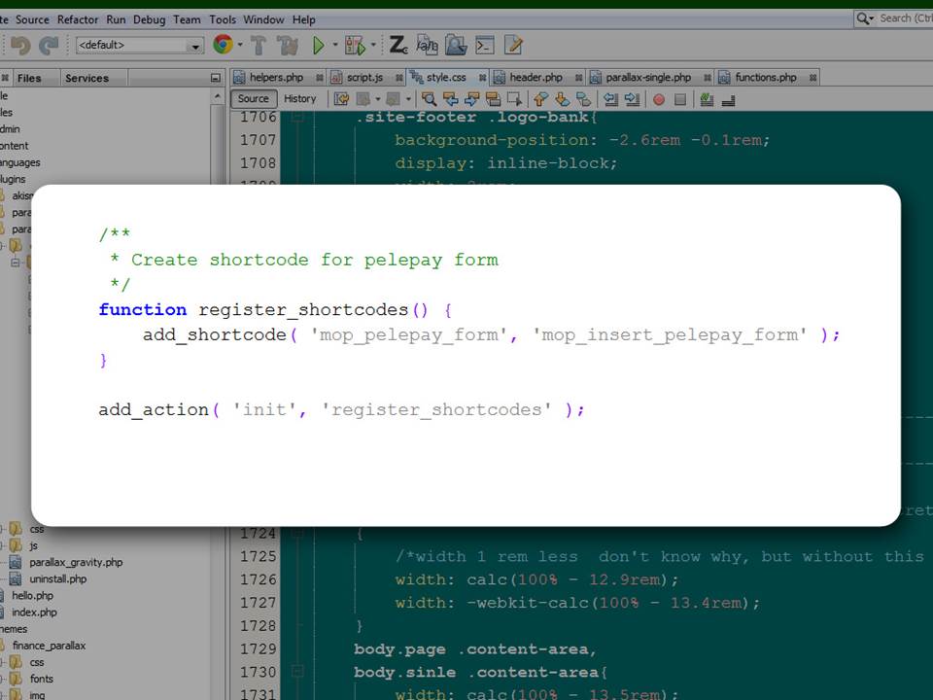Expand the Run project dropdown arrow
The height and width of the screenshot is (700, 933).
pyautogui.click(x=335, y=45)
